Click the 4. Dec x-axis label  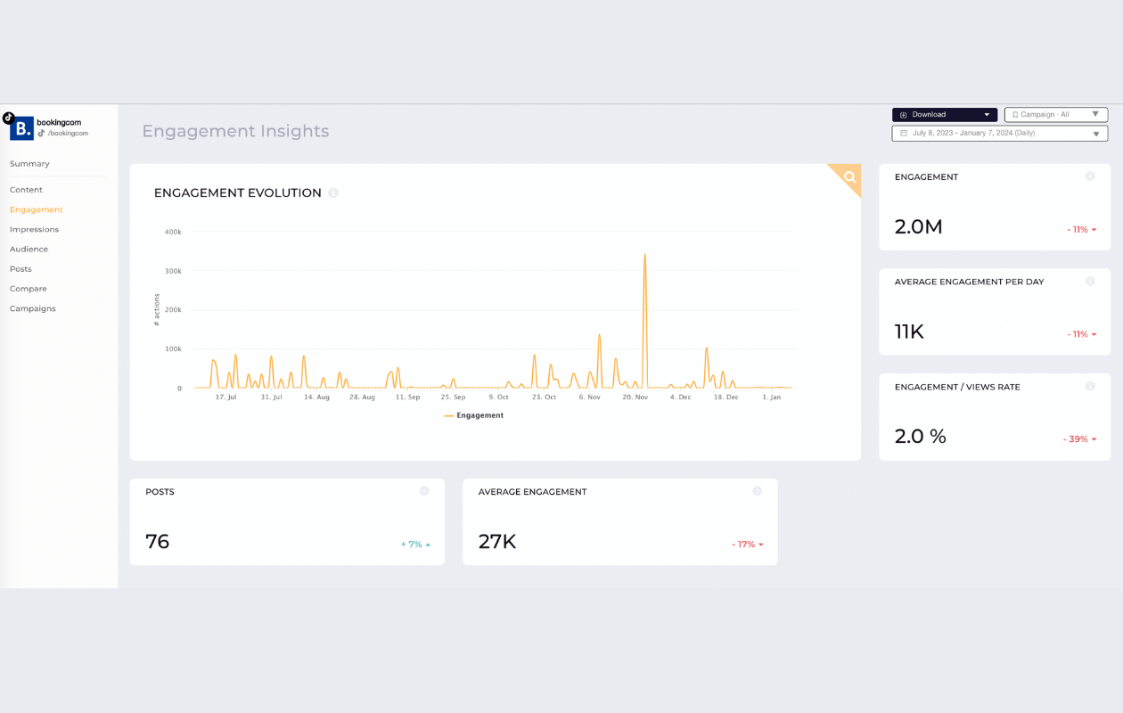click(x=680, y=397)
